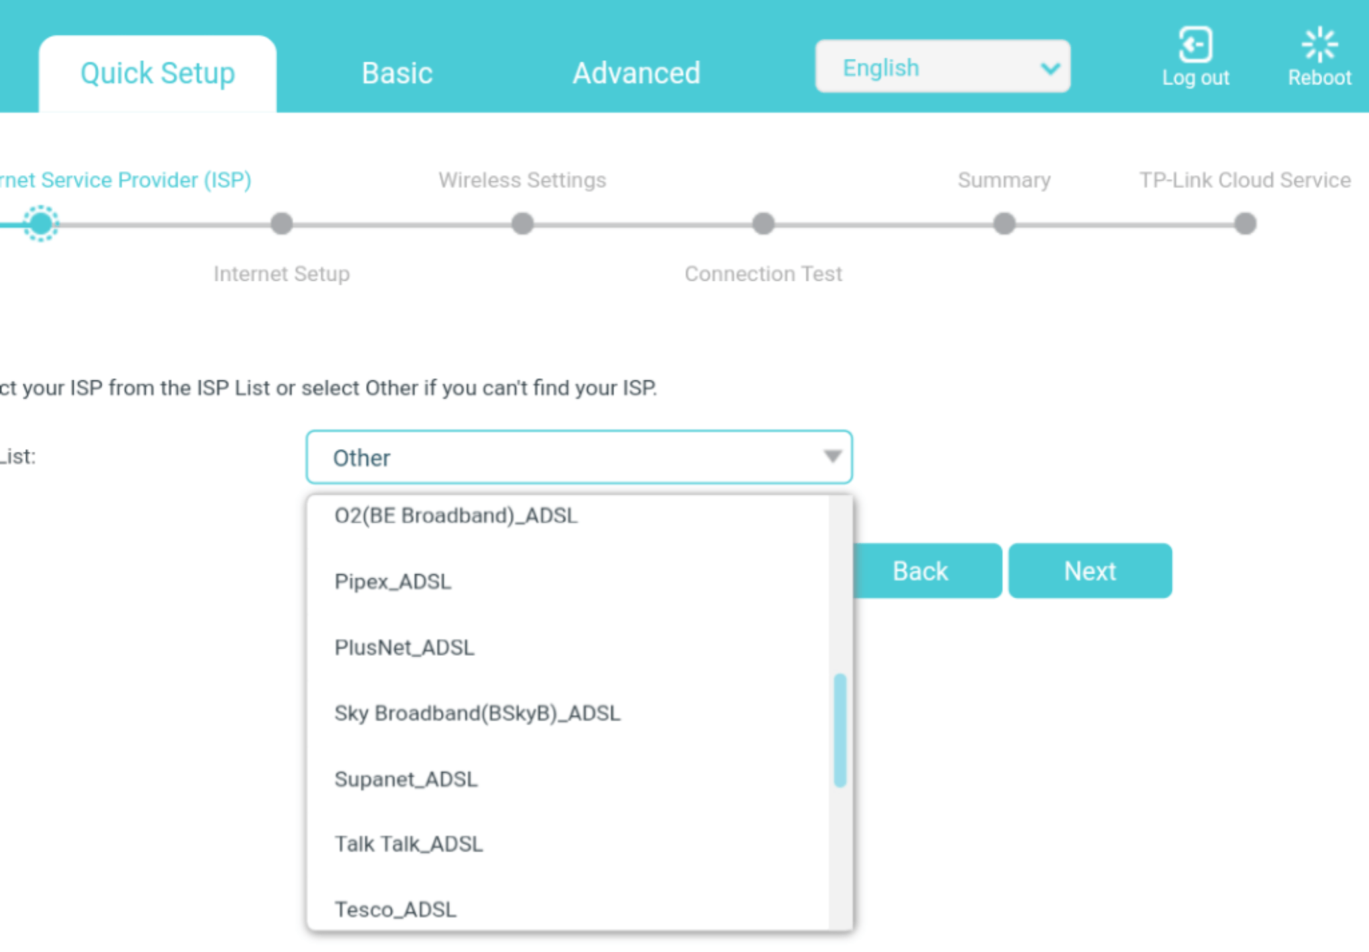Select Pipex_ADSL in the ISP list
Screen dimensions: 1369x952
coord(393,582)
